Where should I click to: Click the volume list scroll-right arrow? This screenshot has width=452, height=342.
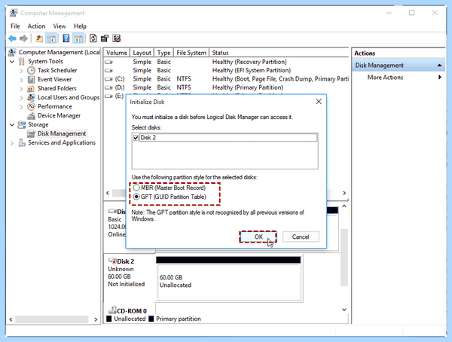[344, 193]
